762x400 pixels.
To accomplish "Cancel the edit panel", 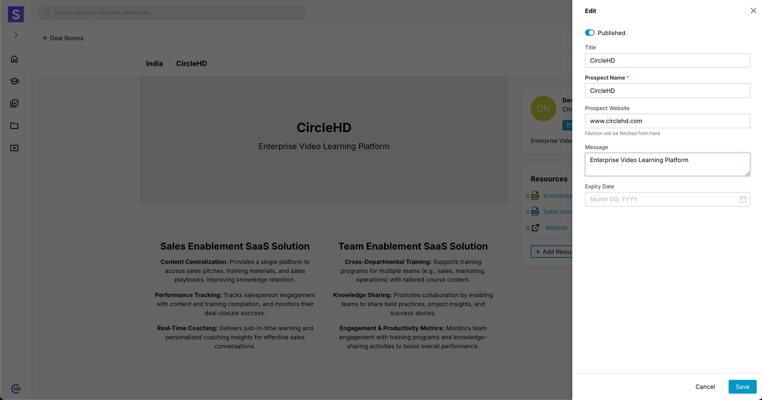I will click(x=705, y=387).
